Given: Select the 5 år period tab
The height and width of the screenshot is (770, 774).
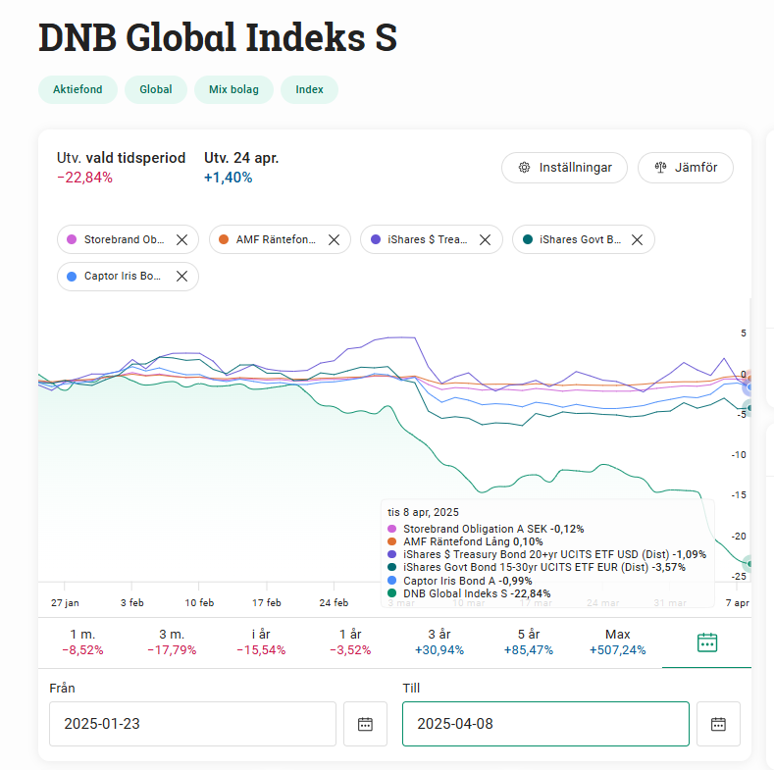Looking at the screenshot, I should pyautogui.click(x=528, y=642).
